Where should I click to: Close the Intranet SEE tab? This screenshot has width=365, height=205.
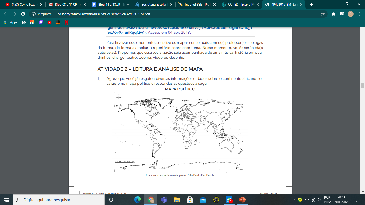pos(214,5)
